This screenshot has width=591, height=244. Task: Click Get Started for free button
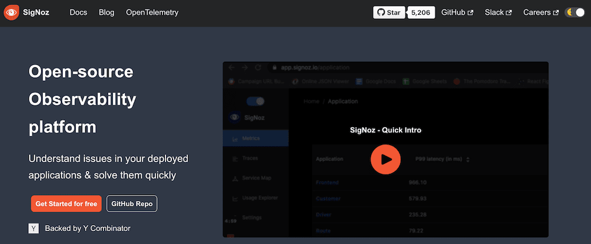tap(66, 203)
